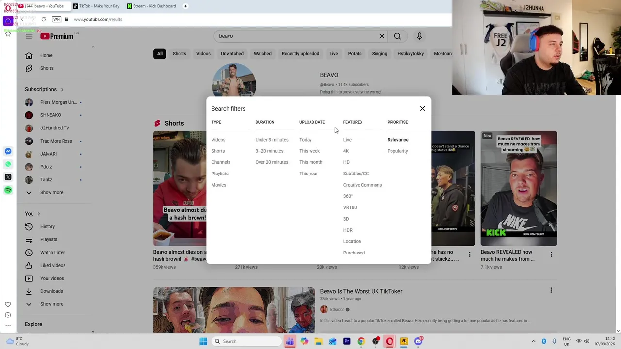Viewport: 621px width, 349px height.
Task: Open Beavo Worst TikToker video thumbnail
Action: [x=234, y=310]
